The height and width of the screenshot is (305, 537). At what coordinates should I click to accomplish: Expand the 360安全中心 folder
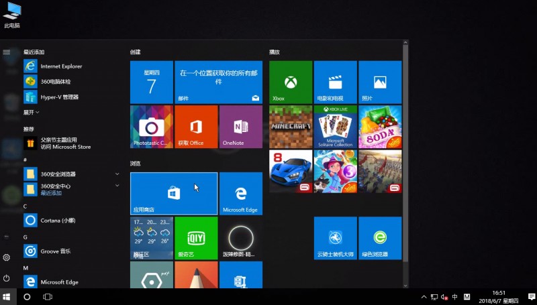point(71,189)
